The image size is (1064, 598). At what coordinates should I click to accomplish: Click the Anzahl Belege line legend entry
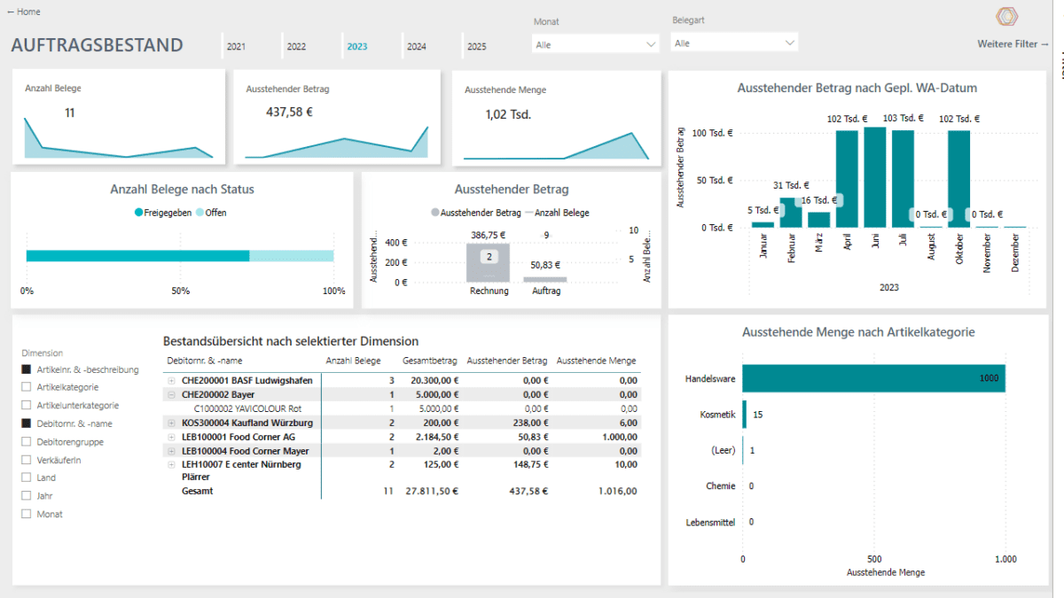click(x=557, y=213)
